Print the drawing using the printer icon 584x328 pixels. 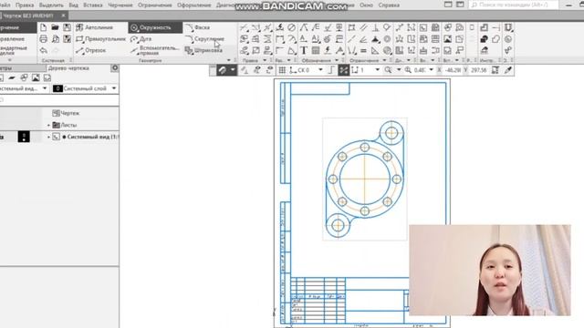44,39
